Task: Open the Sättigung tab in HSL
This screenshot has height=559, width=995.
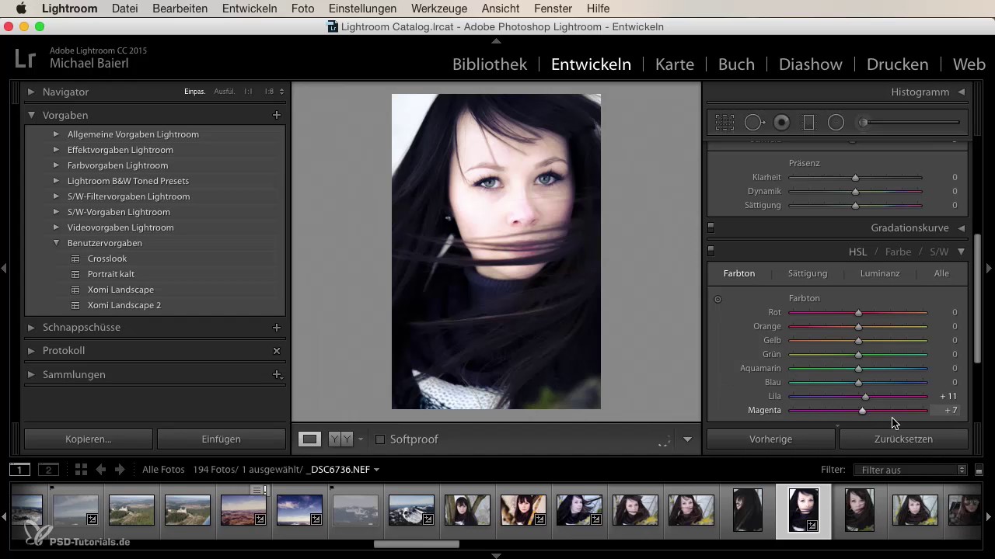Action: [807, 273]
